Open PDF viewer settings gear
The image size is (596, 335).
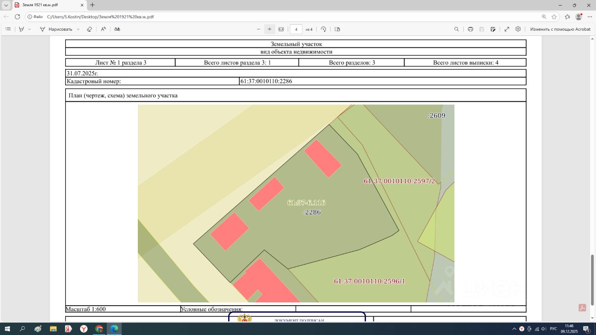pos(518,29)
